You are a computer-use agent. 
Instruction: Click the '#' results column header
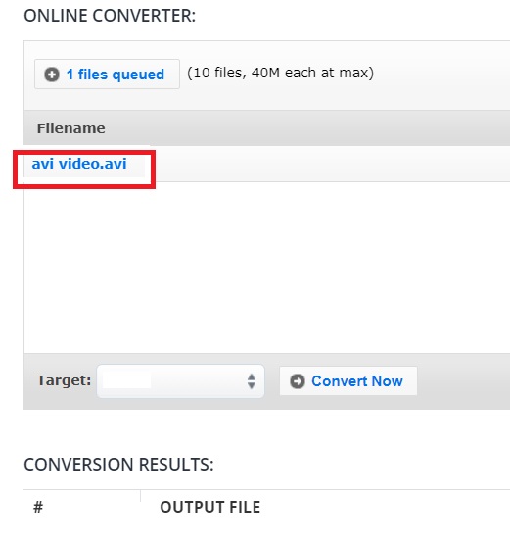coord(38,507)
